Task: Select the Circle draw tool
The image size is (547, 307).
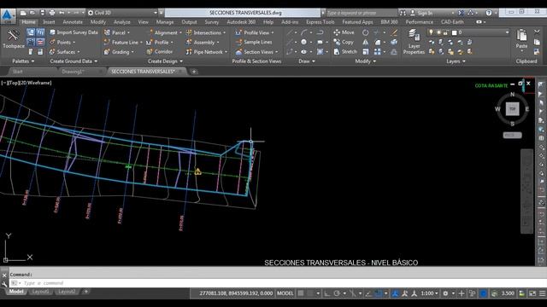Action: pos(304,42)
